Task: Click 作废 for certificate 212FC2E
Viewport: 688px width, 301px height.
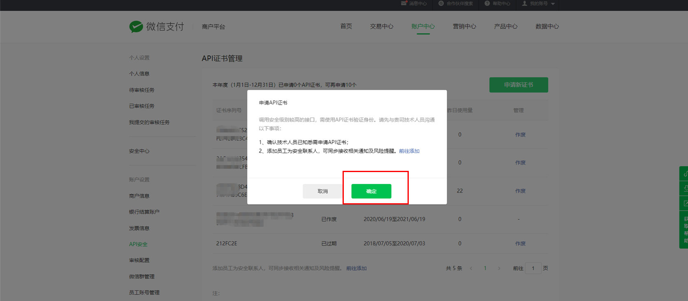Action: pos(520,244)
